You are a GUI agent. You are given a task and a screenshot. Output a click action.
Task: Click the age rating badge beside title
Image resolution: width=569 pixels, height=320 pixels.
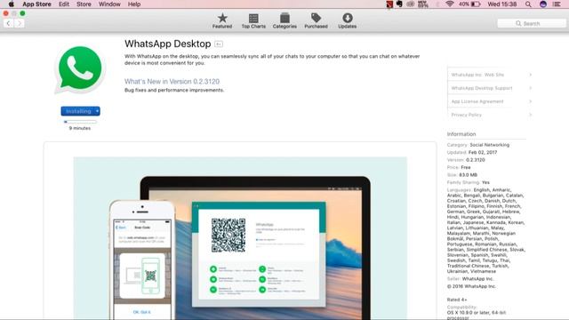click(219, 44)
